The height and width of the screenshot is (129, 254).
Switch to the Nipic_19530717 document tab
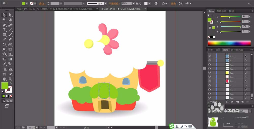55,9
